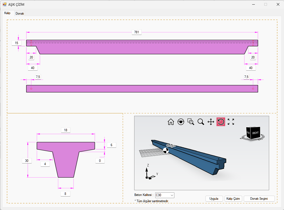This screenshot has width=284, height=210.
Task: Click the flange width field showing 18
Action: click(66, 130)
